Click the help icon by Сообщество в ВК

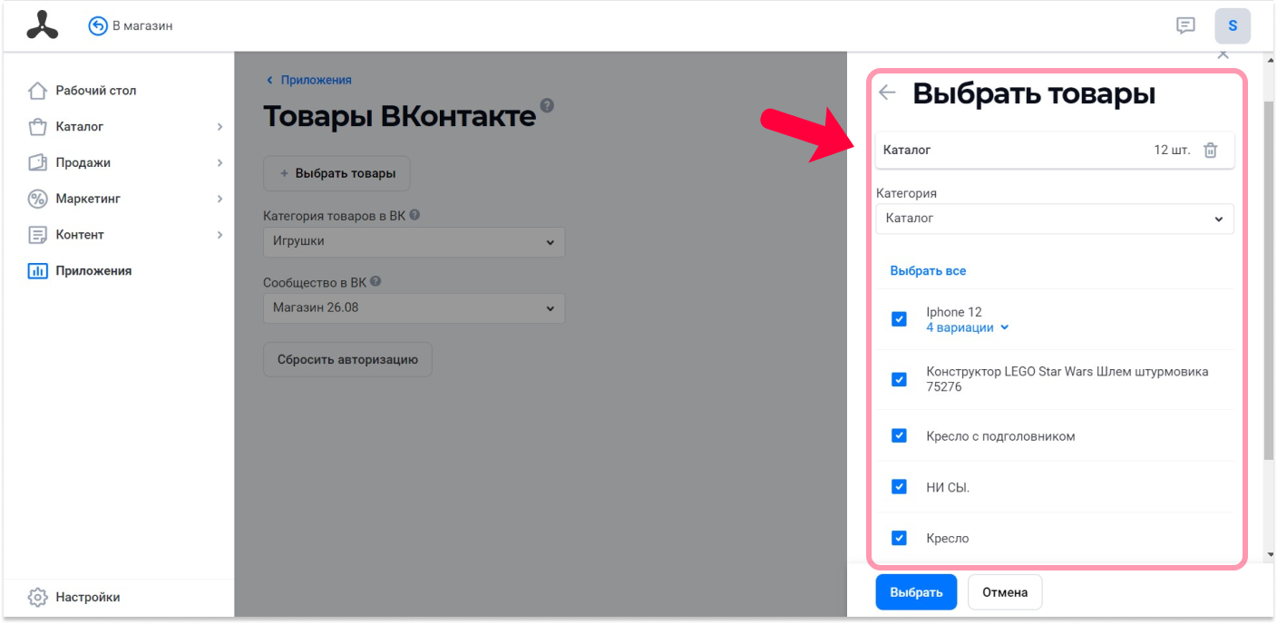(x=375, y=281)
